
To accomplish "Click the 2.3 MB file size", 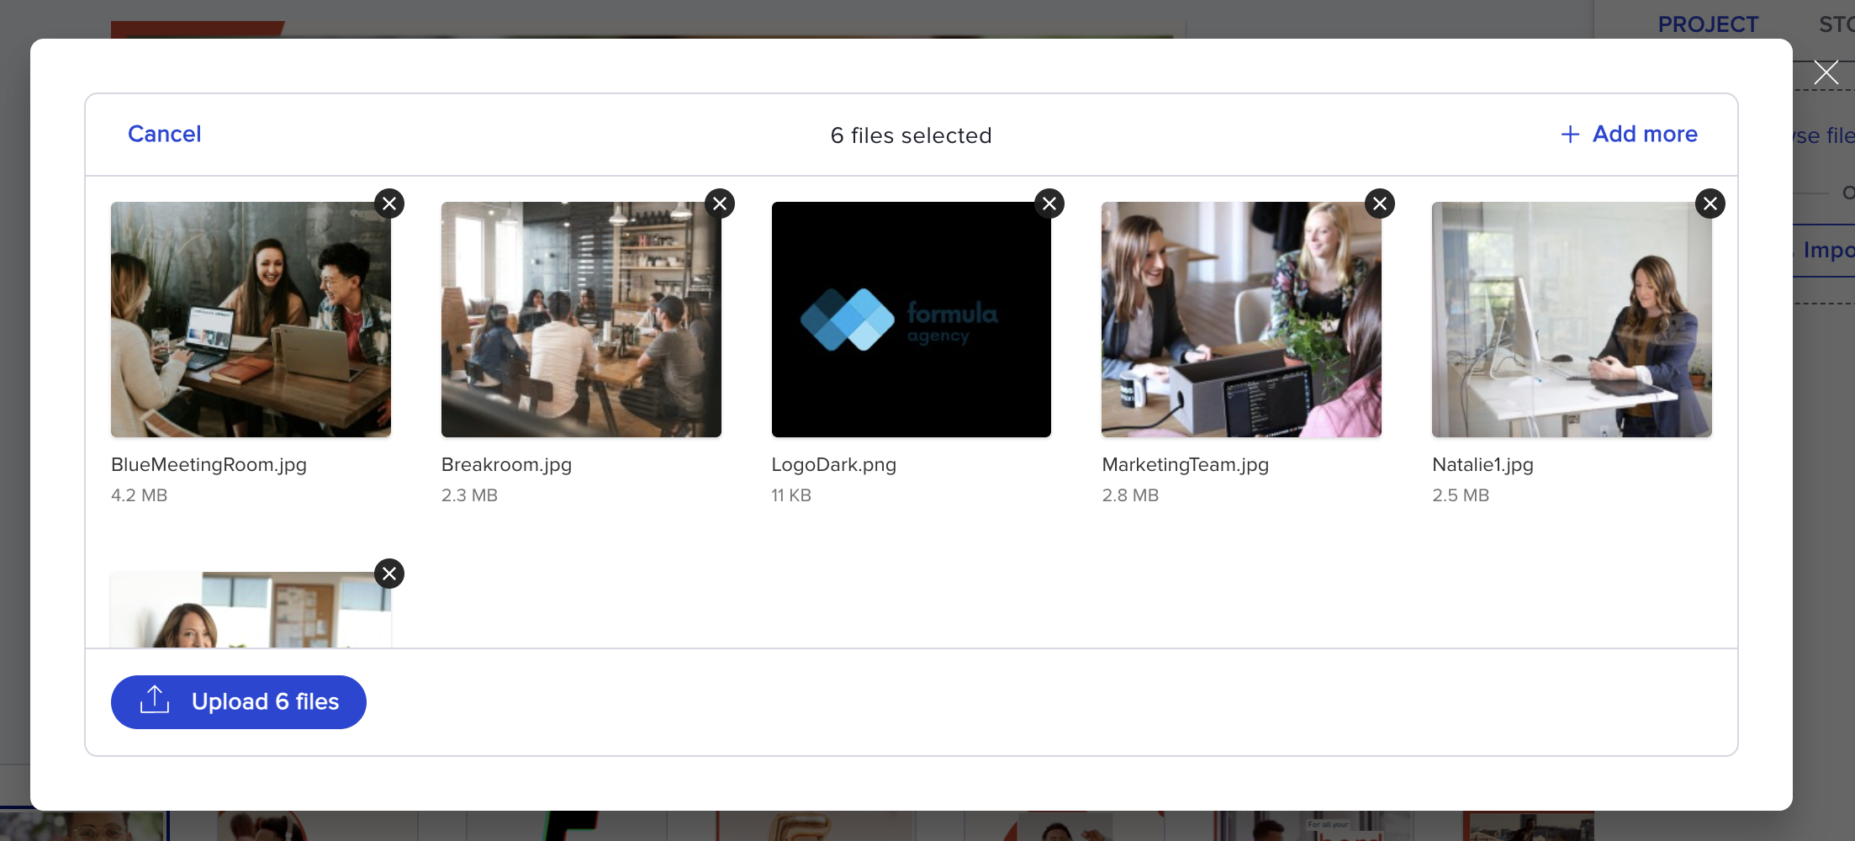I will (469, 495).
